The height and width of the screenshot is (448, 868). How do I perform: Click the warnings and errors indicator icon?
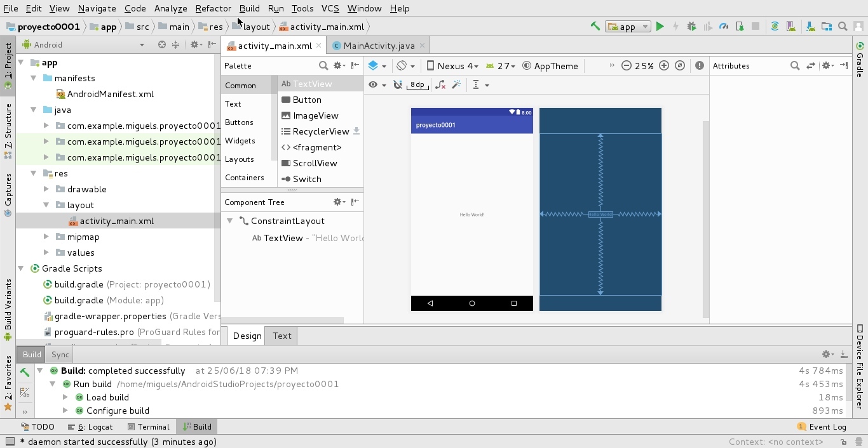pos(700,66)
